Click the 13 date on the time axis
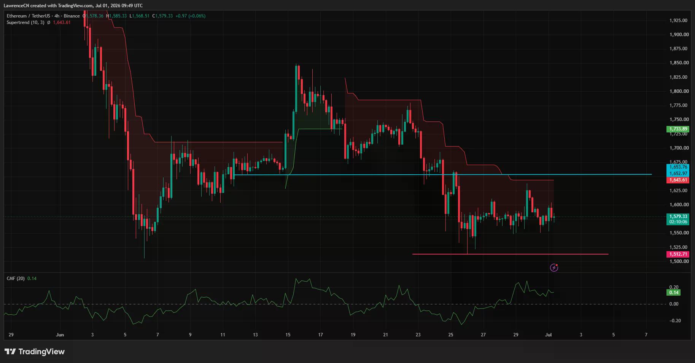The image size is (695, 363). click(255, 335)
